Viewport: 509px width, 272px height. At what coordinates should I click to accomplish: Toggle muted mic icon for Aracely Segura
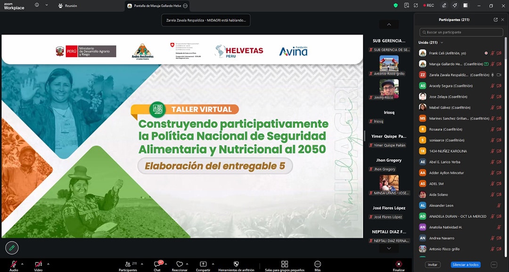tap(493, 86)
